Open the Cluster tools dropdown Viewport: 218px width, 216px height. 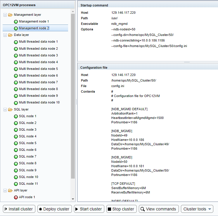pos(197,209)
